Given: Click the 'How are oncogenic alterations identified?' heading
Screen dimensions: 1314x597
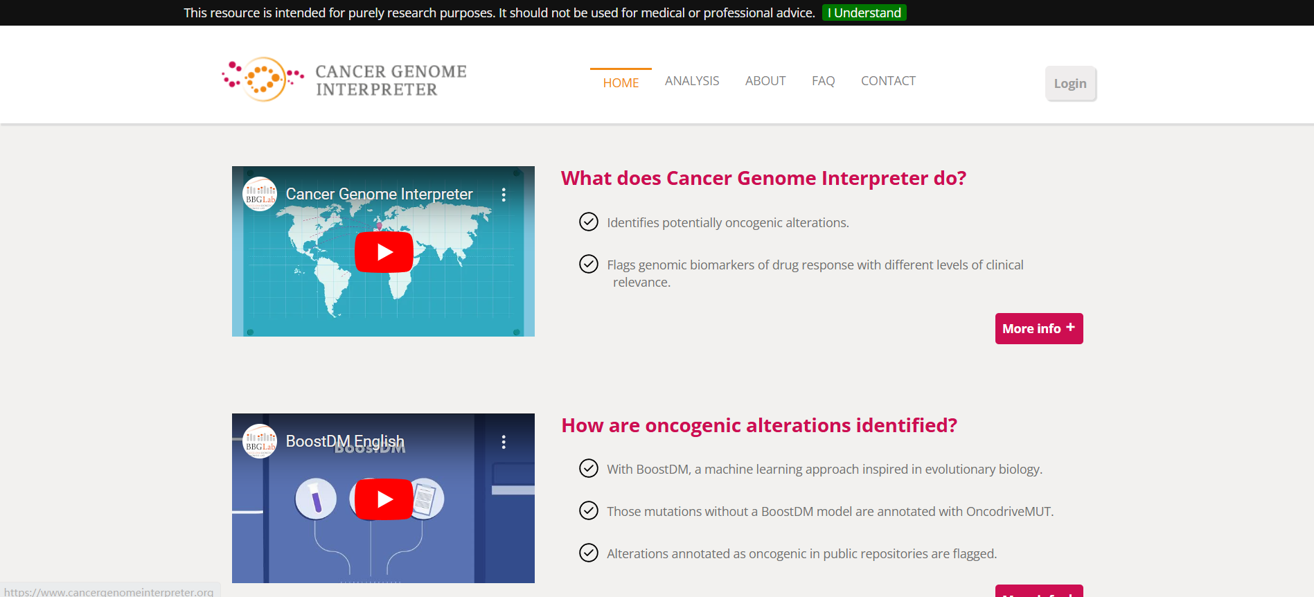Looking at the screenshot, I should (759, 425).
